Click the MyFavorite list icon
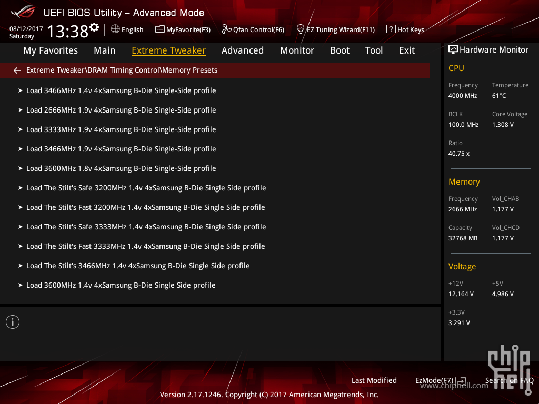 point(160,29)
